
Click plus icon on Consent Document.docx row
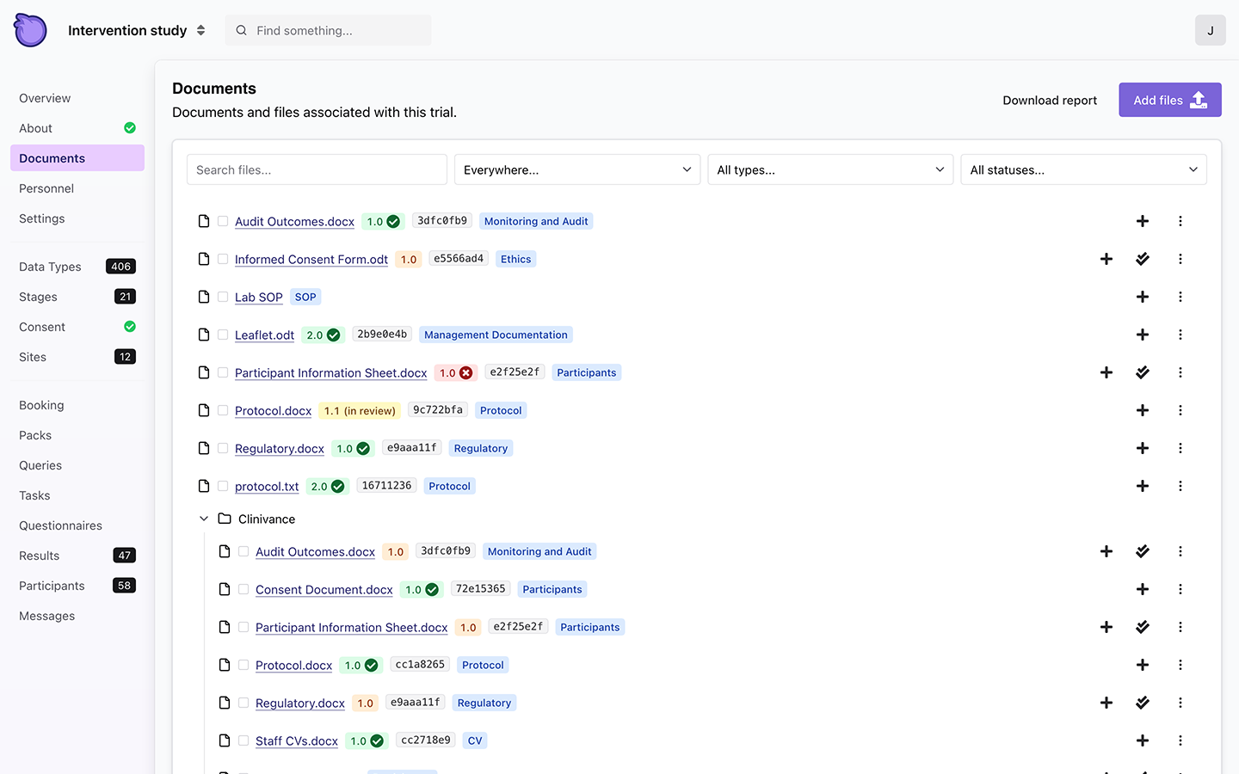1143,589
